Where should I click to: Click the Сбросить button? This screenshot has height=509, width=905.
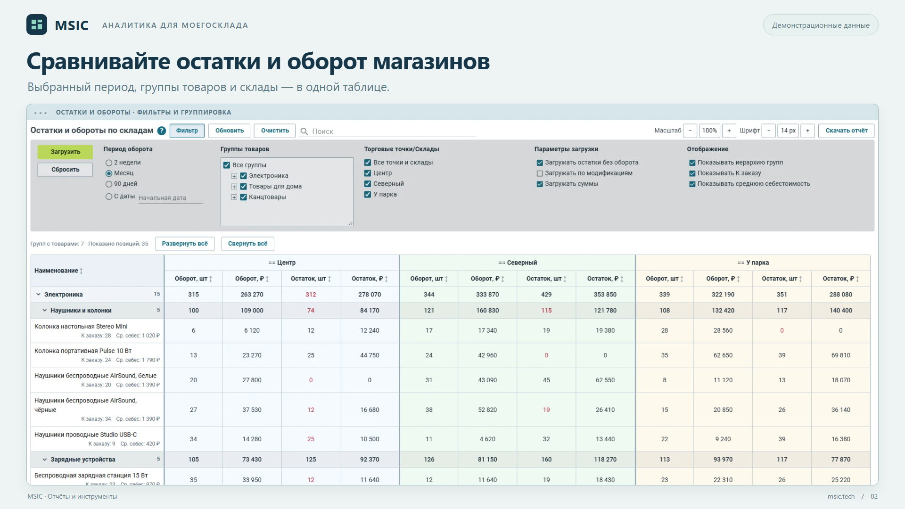tap(66, 170)
